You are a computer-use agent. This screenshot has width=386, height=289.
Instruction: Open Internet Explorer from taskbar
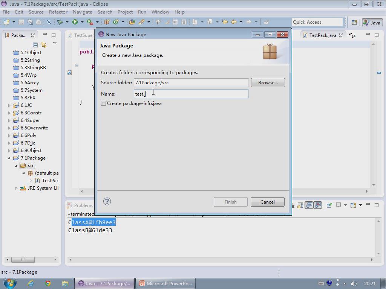click(x=31, y=283)
